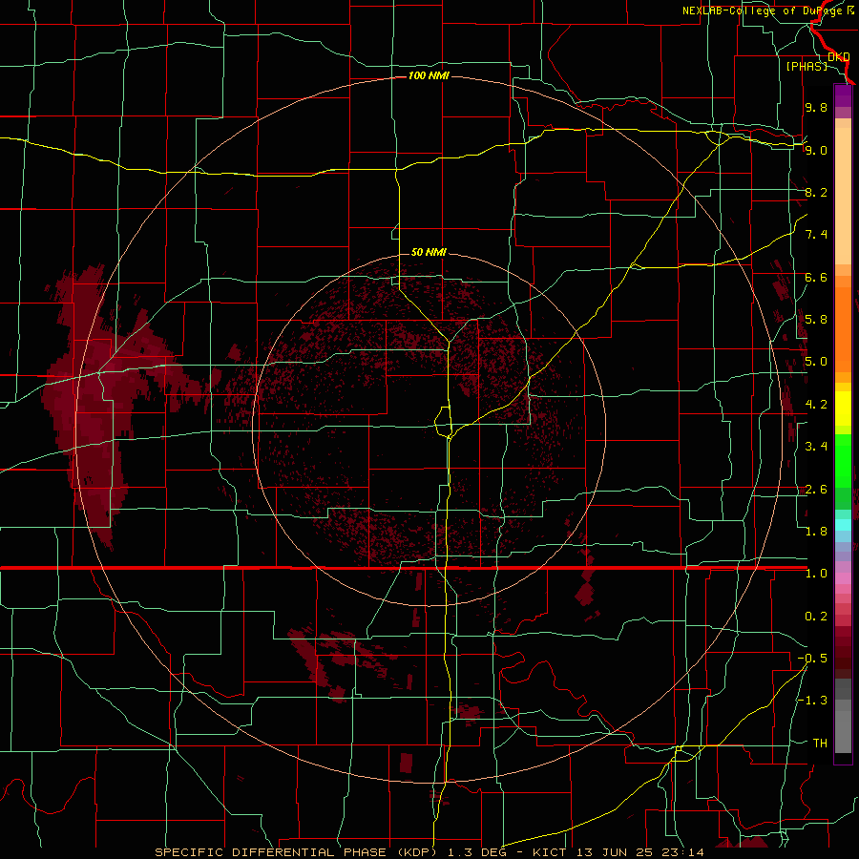The image size is (859, 859).
Task: Click the -1.3 value on color scale
Action: 812,701
